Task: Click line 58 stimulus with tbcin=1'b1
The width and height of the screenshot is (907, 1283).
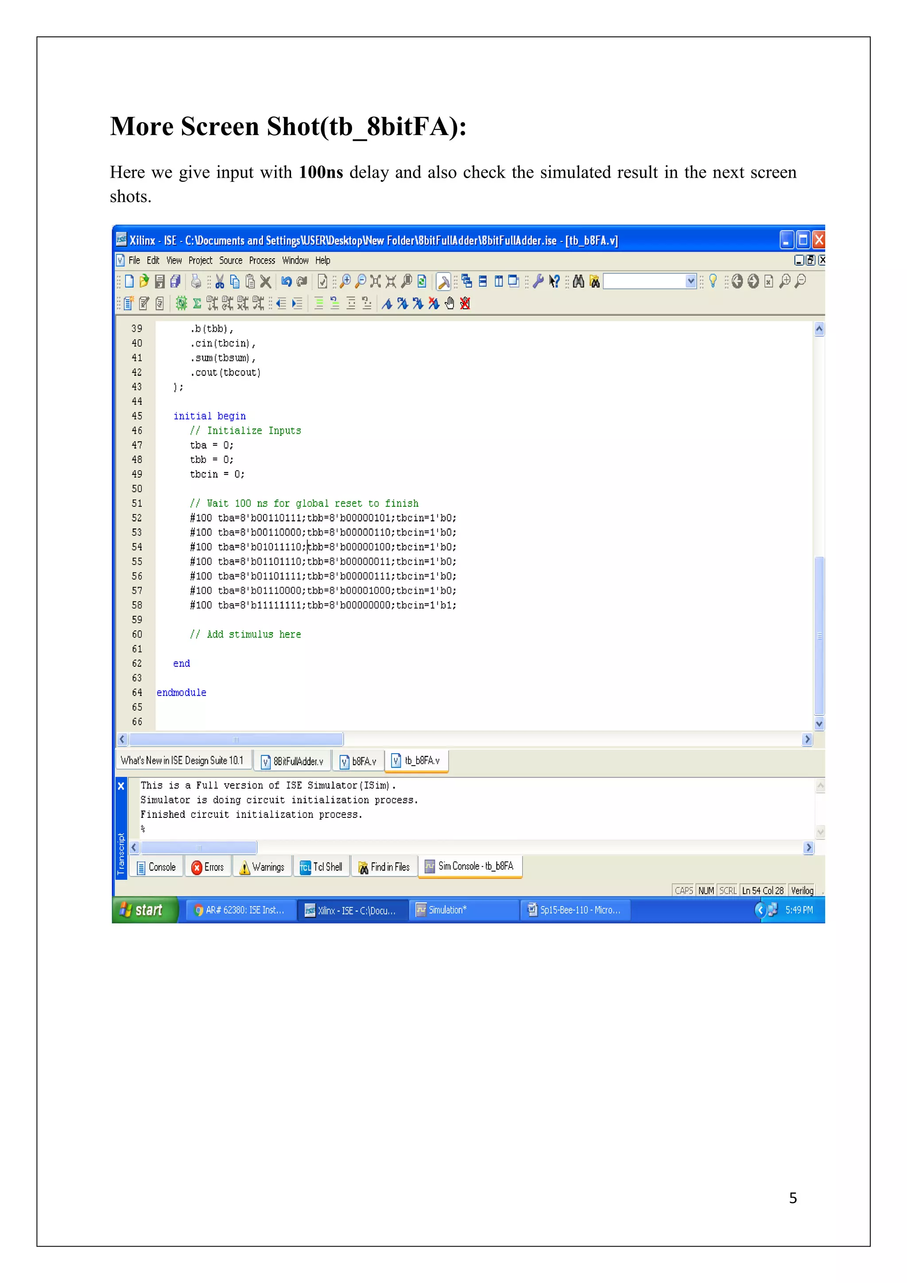Action: 323,605
